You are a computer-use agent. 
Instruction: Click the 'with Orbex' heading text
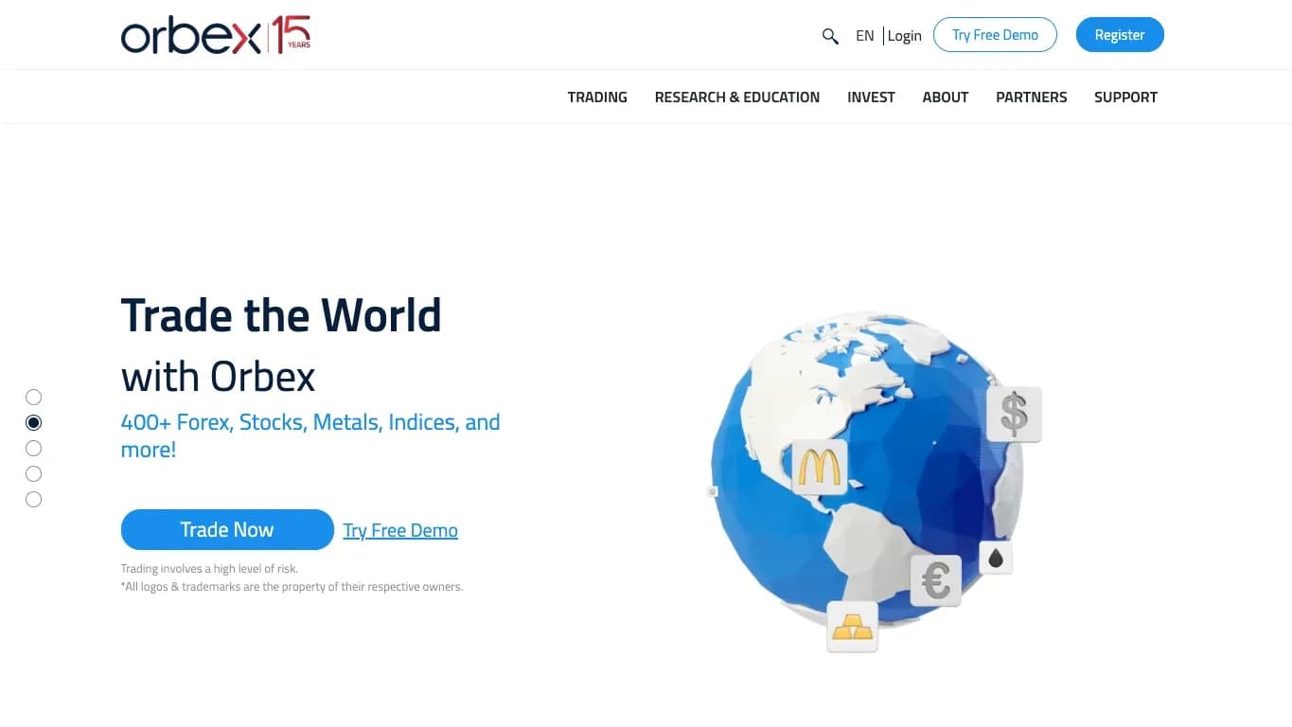[x=218, y=377]
